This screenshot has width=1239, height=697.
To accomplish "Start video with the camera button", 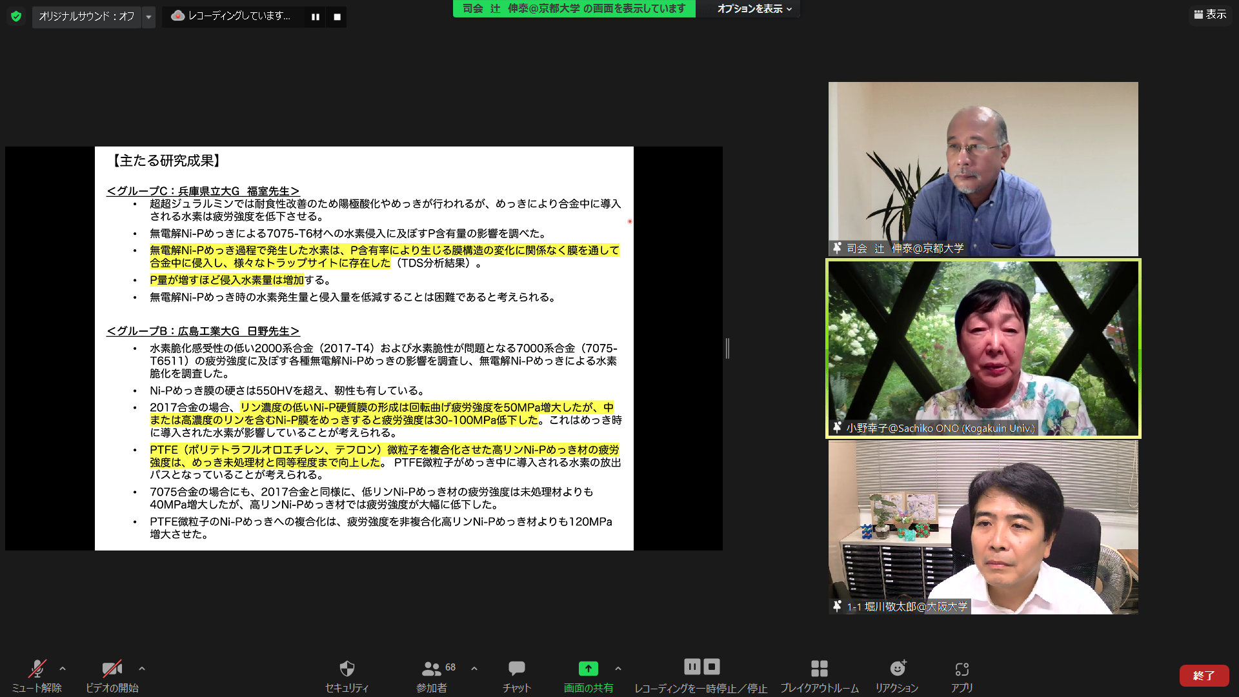I will point(112,676).
